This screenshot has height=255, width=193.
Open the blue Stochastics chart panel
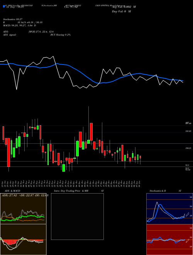(x=169, y=209)
